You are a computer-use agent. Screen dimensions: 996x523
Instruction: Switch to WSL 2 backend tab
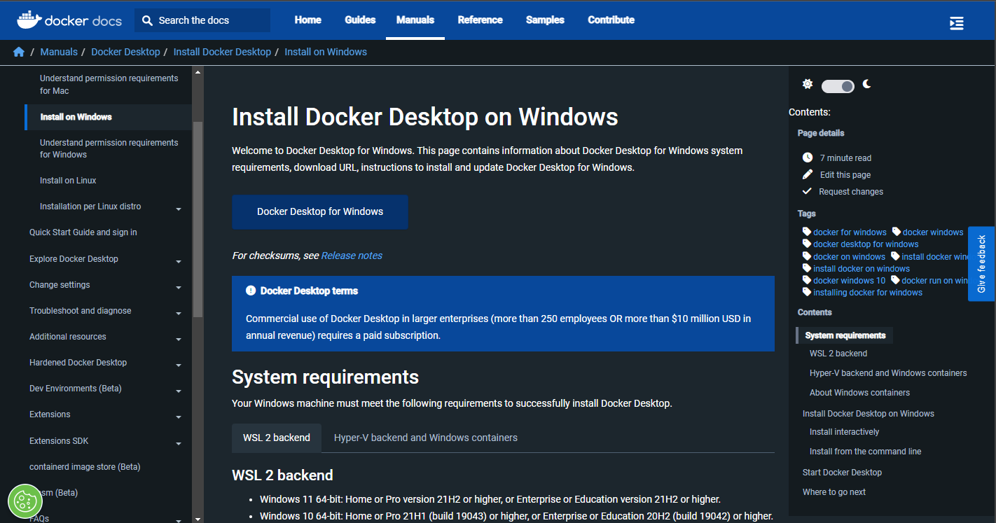tap(277, 438)
